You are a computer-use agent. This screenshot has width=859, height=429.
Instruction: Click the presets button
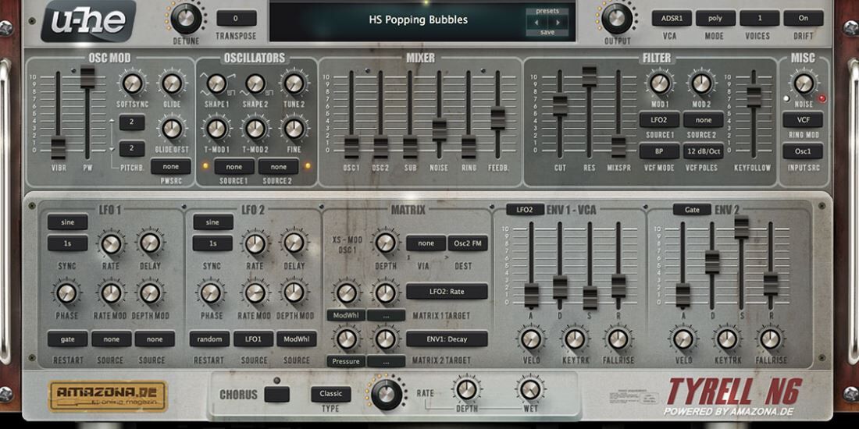(x=547, y=11)
